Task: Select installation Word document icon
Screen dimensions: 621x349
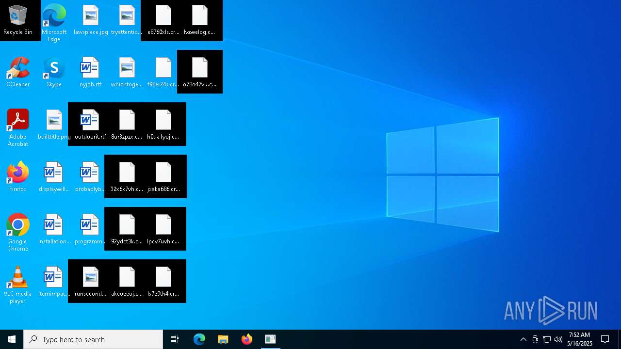Action: click(x=54, y=230)
